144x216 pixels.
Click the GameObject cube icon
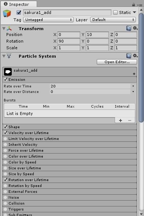pos(7,14)
